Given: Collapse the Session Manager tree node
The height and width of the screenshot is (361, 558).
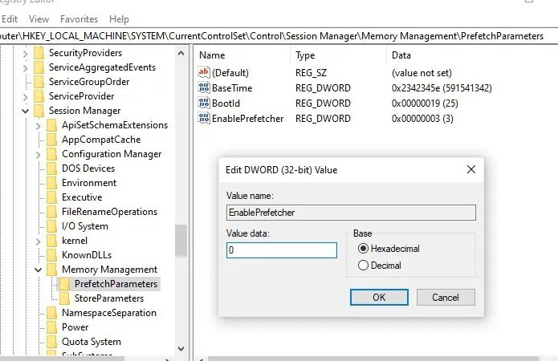Looking at the screenshot, I should click(x=26, y=111).
